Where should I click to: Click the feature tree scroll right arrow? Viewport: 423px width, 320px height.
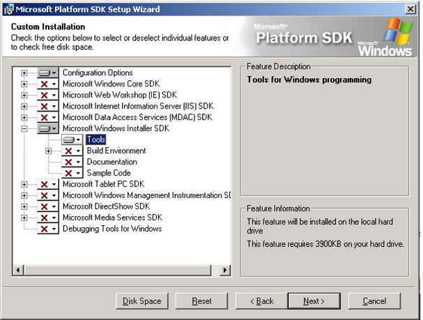[225, 270]
